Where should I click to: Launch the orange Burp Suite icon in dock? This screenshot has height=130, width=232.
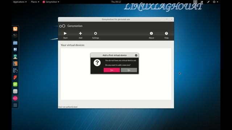15,64
